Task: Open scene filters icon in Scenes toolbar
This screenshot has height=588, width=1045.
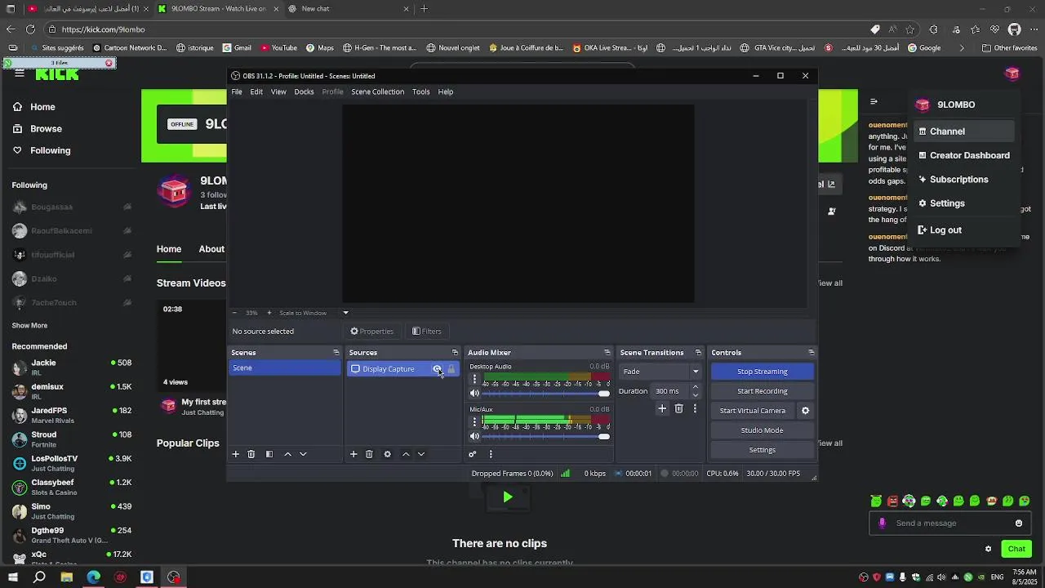Action: point(269,454)
